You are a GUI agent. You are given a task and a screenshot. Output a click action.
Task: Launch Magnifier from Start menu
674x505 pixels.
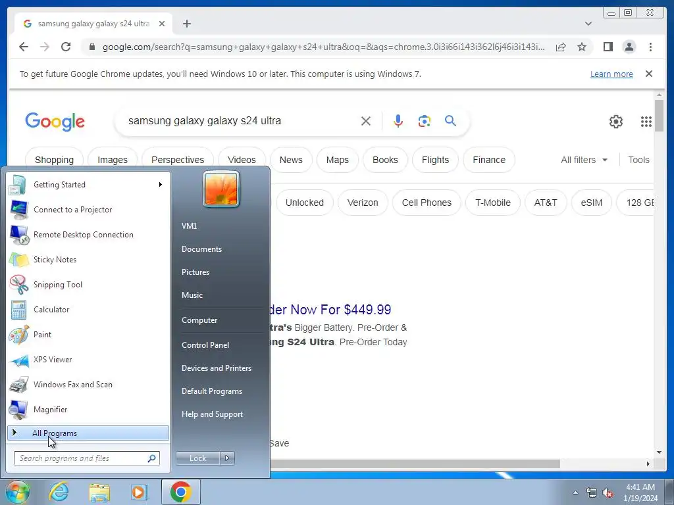(89, 409)
